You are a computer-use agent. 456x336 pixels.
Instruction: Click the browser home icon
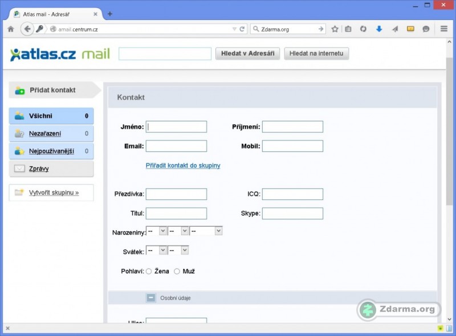(11, 29)
